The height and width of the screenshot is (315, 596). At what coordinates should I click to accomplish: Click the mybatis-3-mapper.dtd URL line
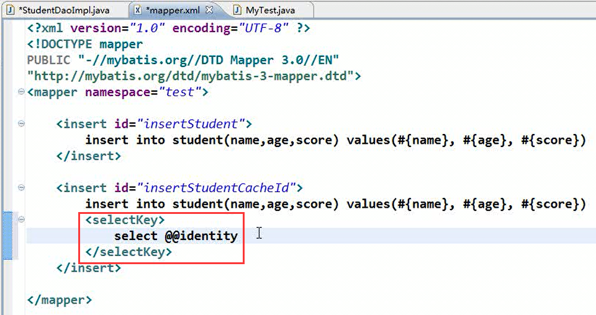[194, 76]
